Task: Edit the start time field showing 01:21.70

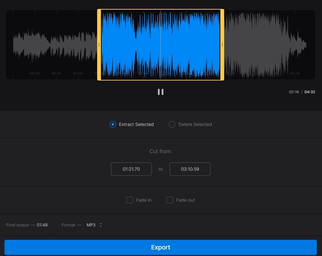Action: click(131, 169)
